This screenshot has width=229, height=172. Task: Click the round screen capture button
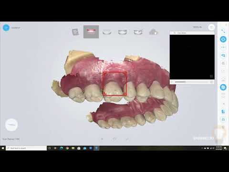211,27
